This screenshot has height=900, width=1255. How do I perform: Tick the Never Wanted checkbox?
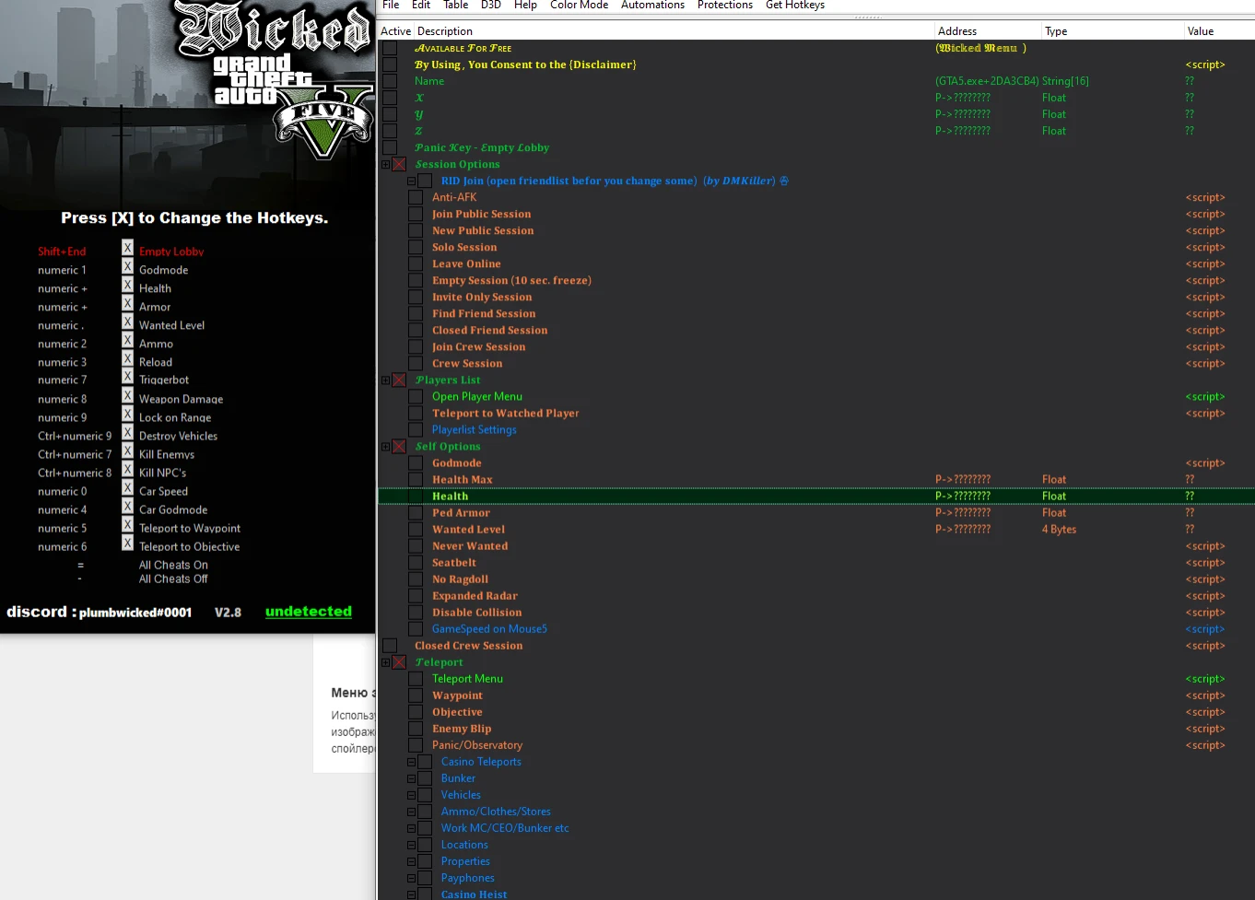tap(416, 546)
